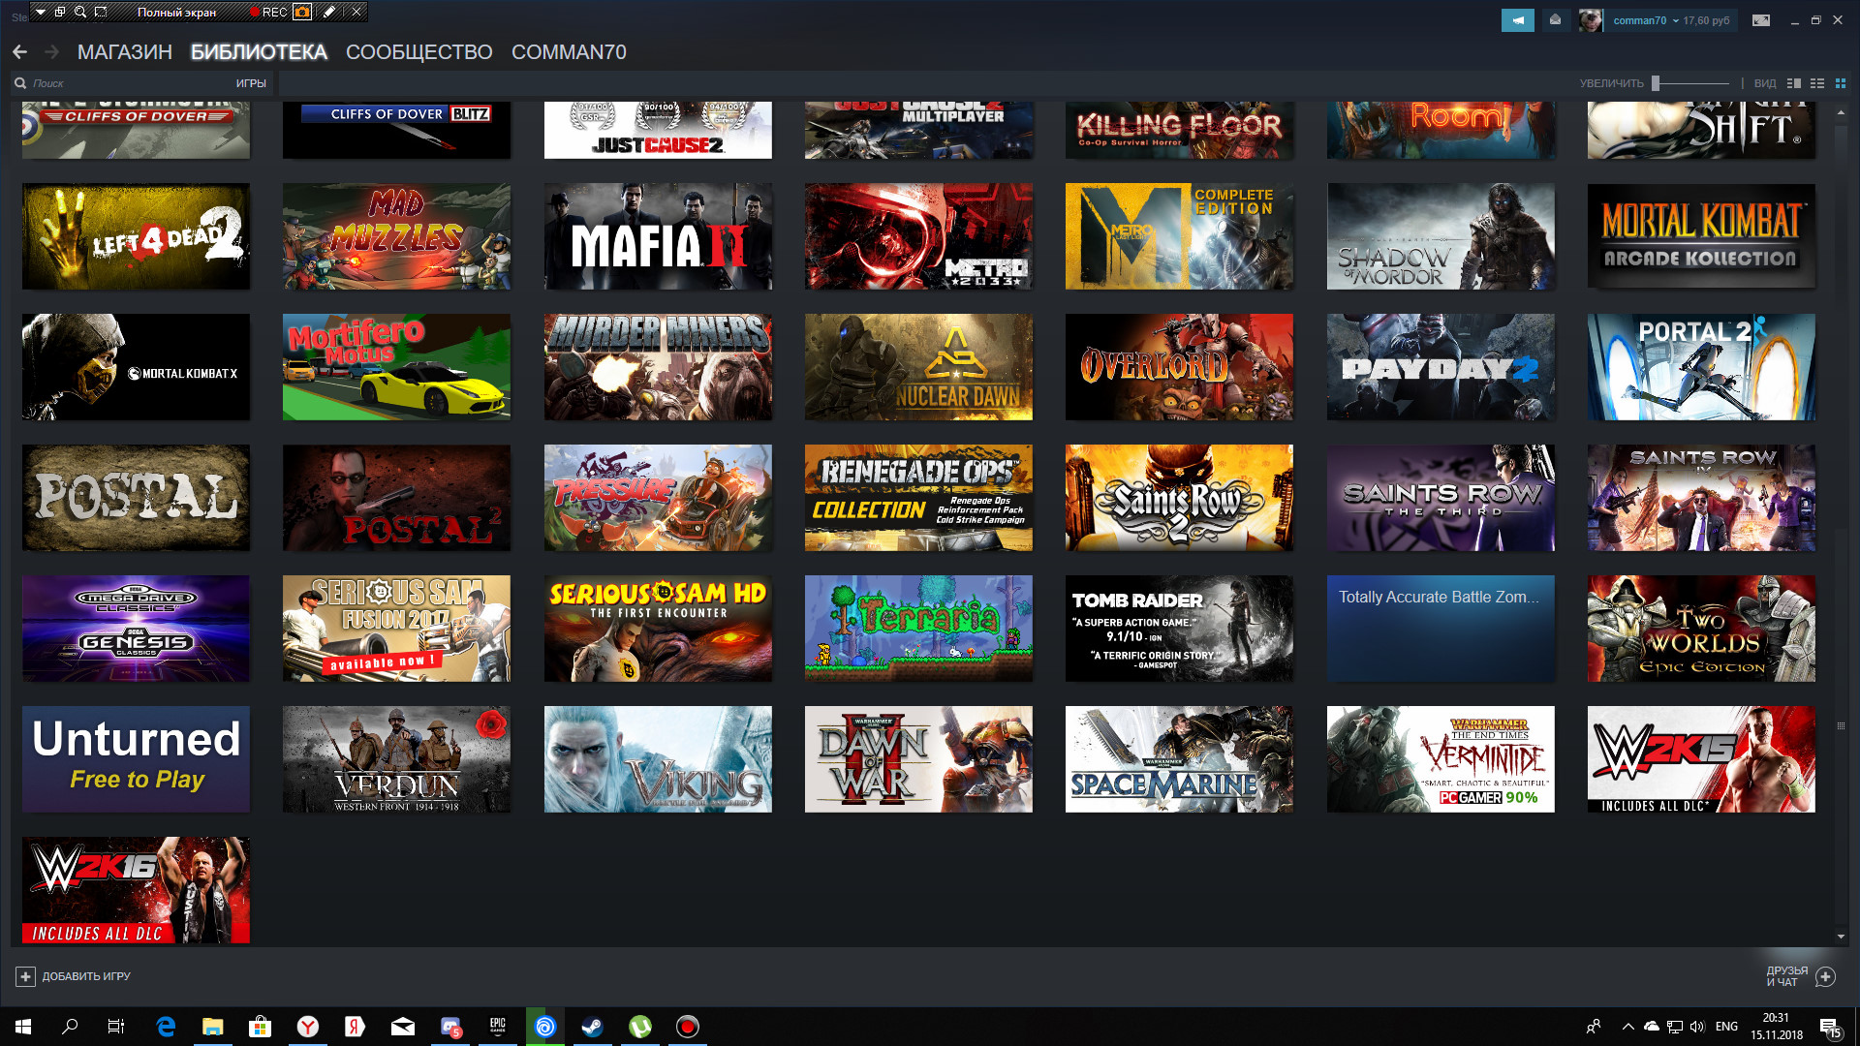Click recorder region selection icon

click(x=101, y=12)
